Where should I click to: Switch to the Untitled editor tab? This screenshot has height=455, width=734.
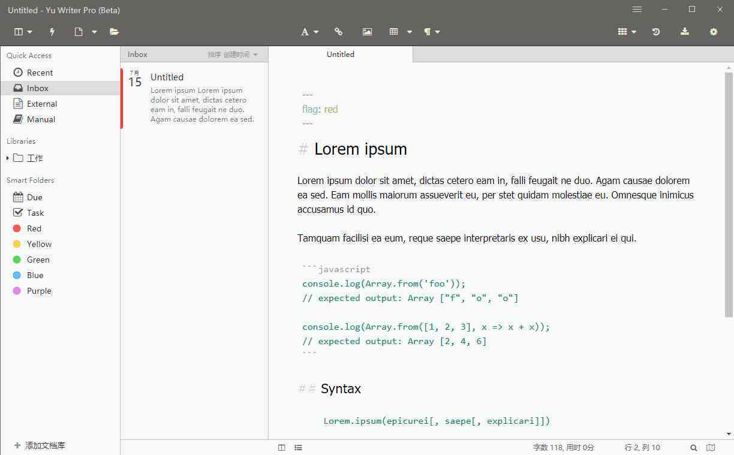click(341, 54)
